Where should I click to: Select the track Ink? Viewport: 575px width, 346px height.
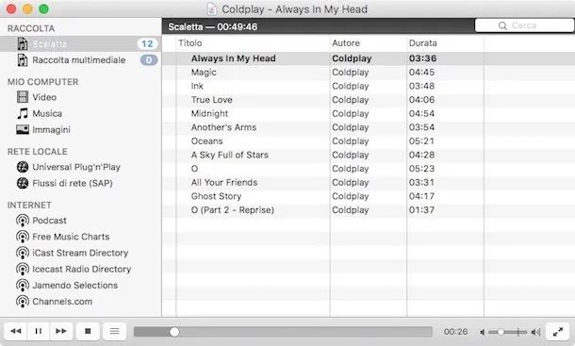[x=197, y=86]
